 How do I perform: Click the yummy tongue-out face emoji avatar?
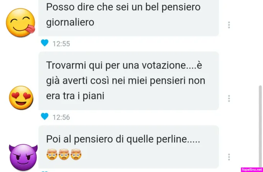coord(20,23)
